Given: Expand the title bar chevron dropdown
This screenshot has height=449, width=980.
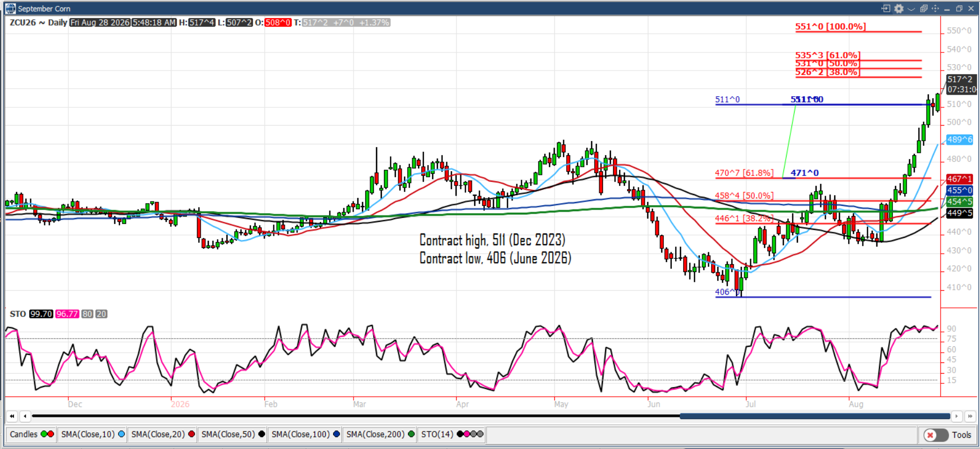Looking at the screenshot, I should click(x=911, y=9).
